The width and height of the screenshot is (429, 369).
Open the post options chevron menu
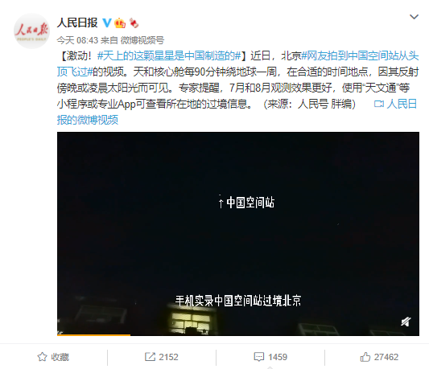point(414,17)
